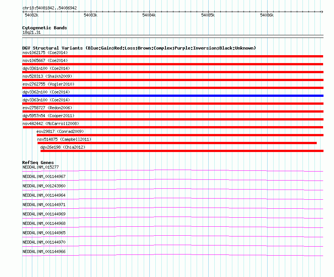
Task: Select transcript NEDD4L|NM_001144970
Action: (44, 242)
